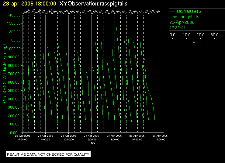
Task: Select the iss2/rass915 legend entry
Action: click(x=185, y=11)
